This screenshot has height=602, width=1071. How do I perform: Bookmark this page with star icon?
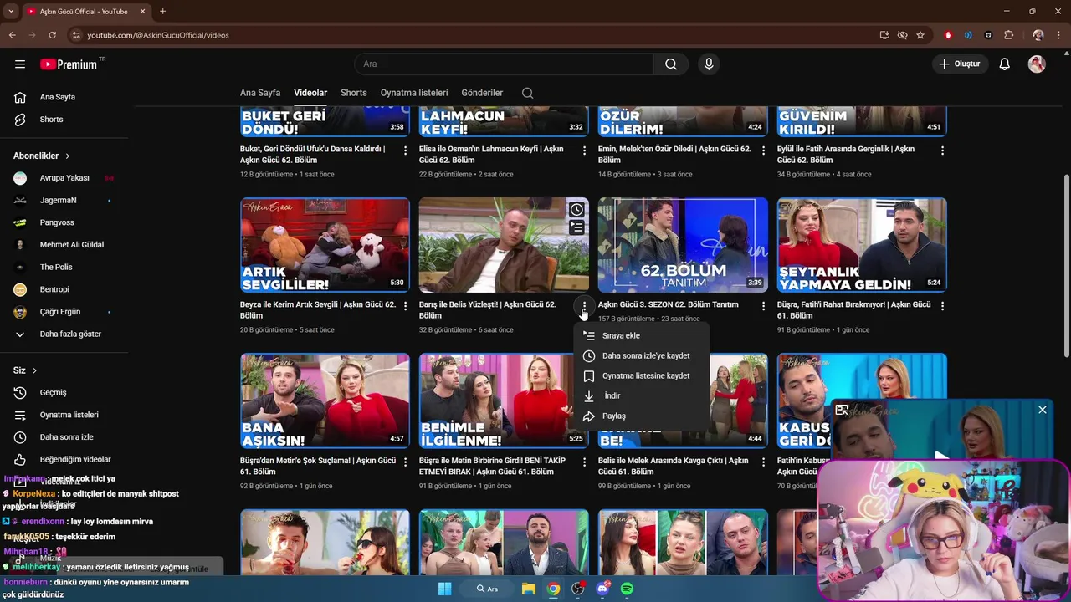point(920,35)
